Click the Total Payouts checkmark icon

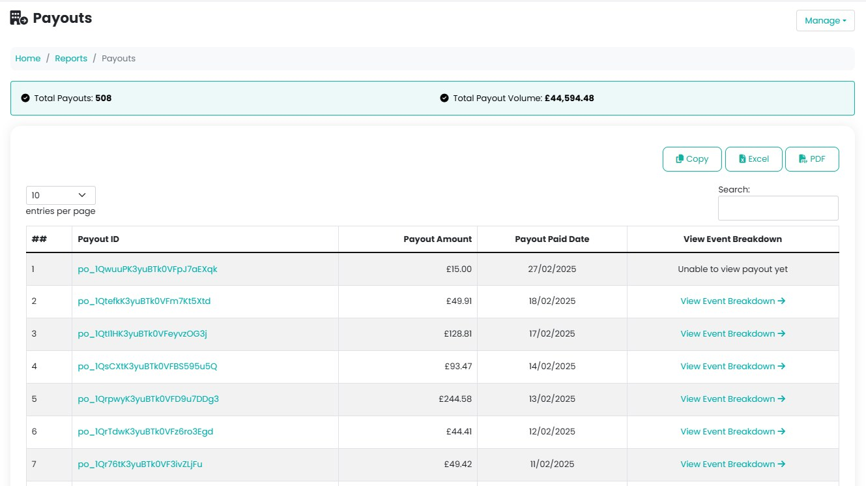click(x=25, y=99)
